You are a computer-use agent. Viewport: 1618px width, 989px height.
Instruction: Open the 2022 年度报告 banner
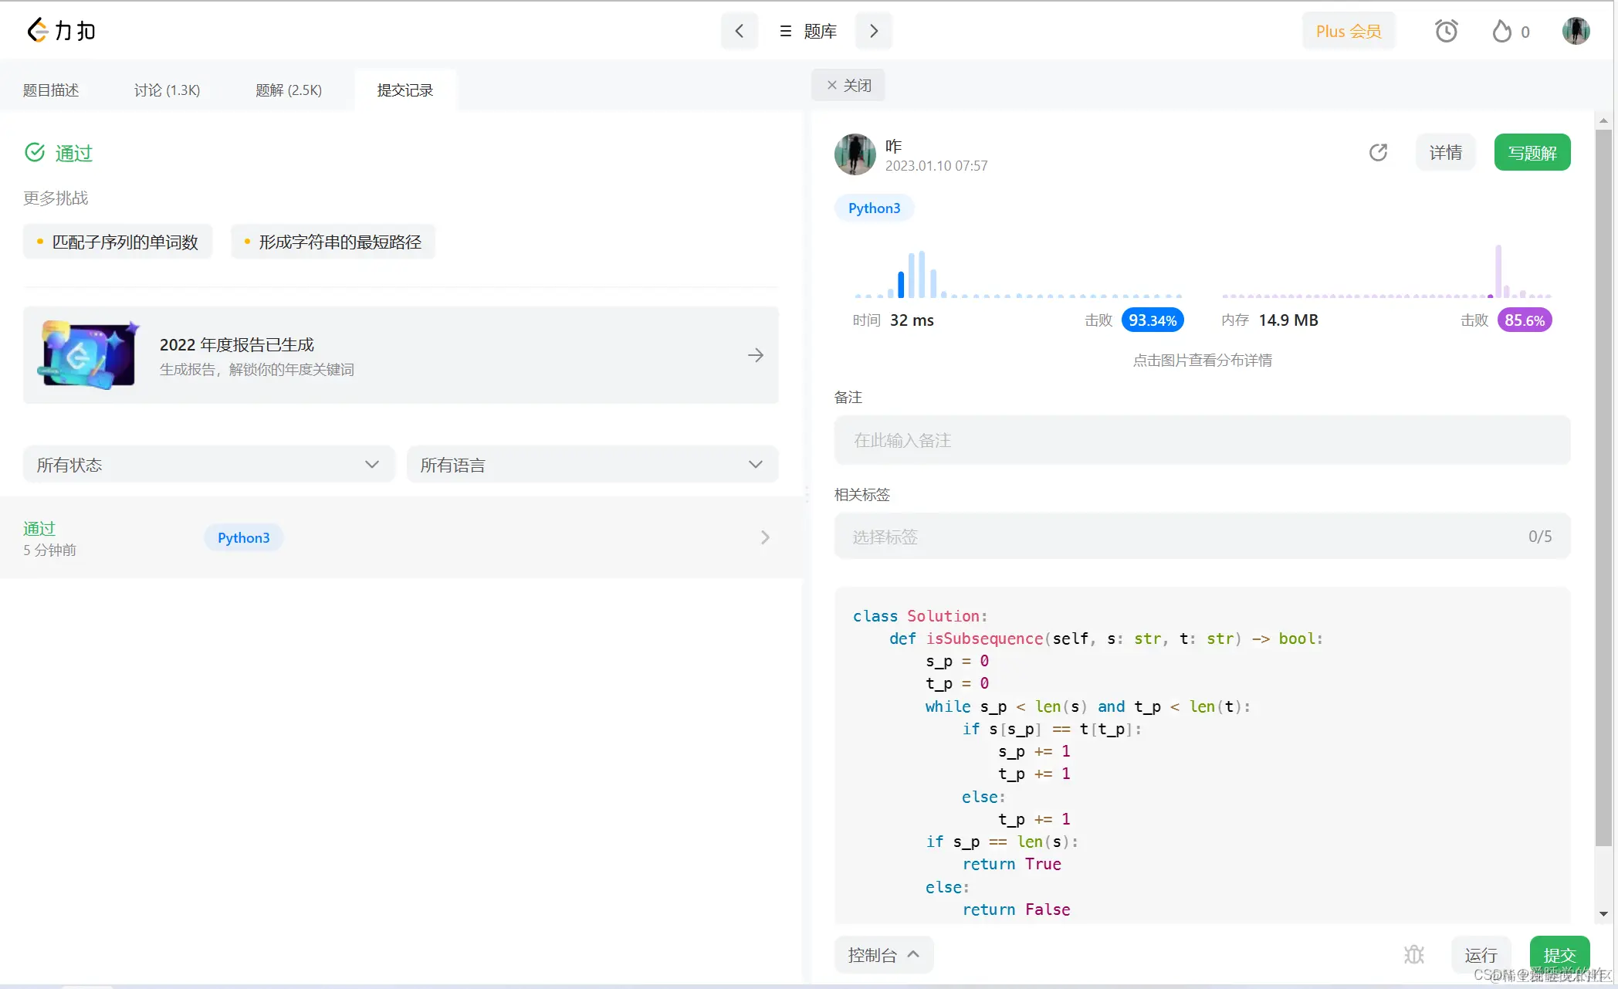click(x=401, y=355)
